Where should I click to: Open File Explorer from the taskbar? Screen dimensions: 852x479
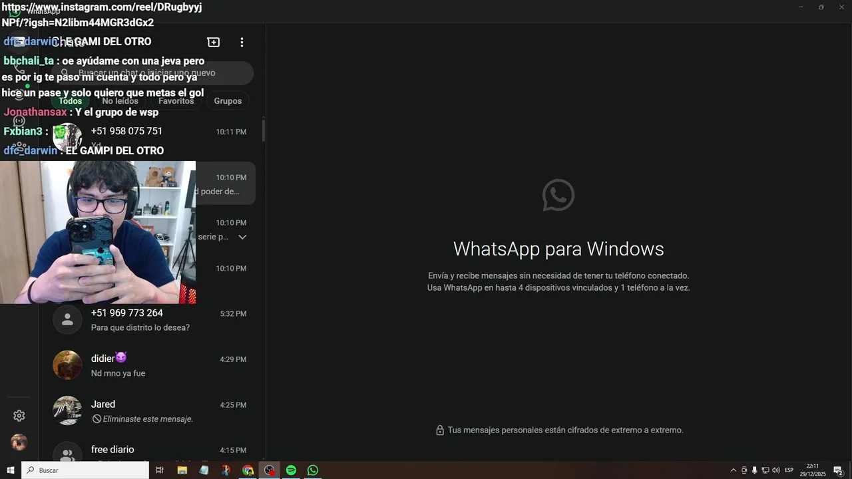tap(182, 470)
